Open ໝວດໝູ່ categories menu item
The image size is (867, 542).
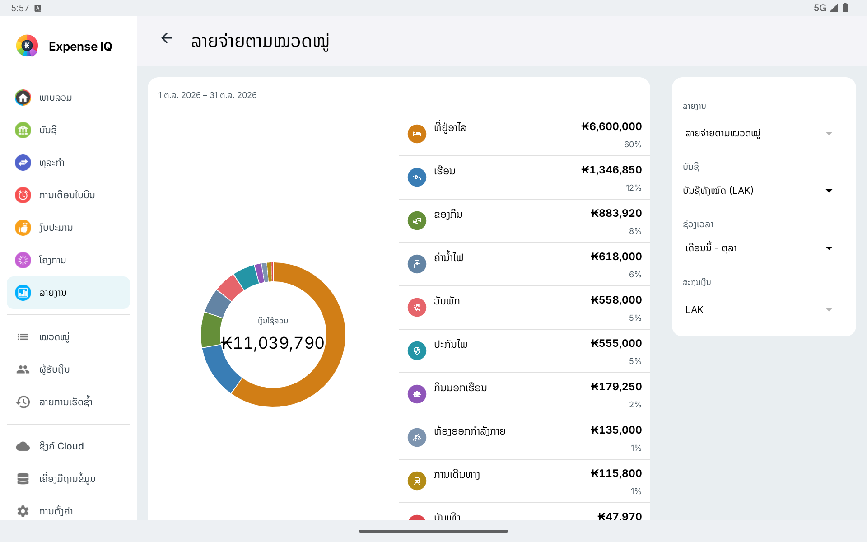pos(68,337)
